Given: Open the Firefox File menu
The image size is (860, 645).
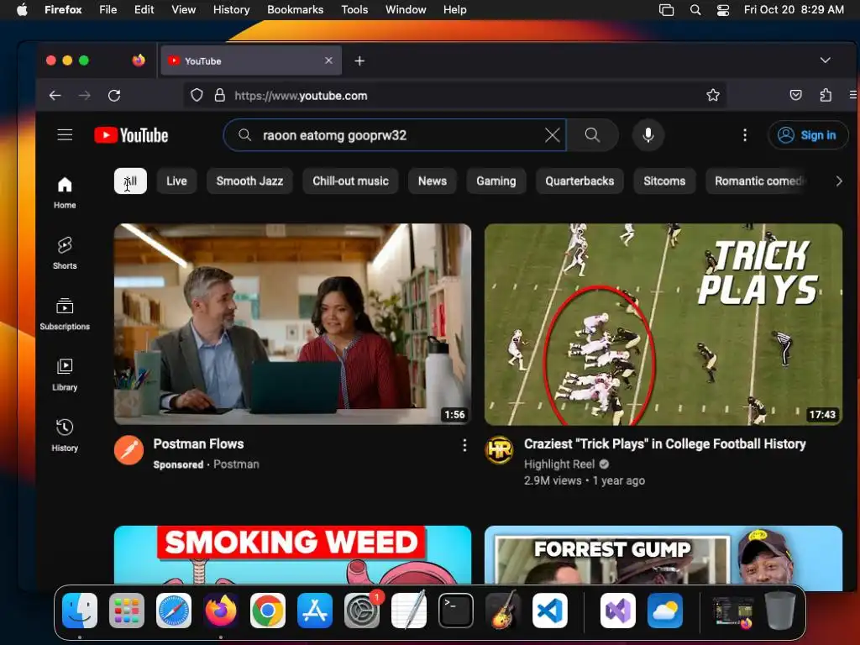Looking at the screenshot, I should (x=108, y=10).
